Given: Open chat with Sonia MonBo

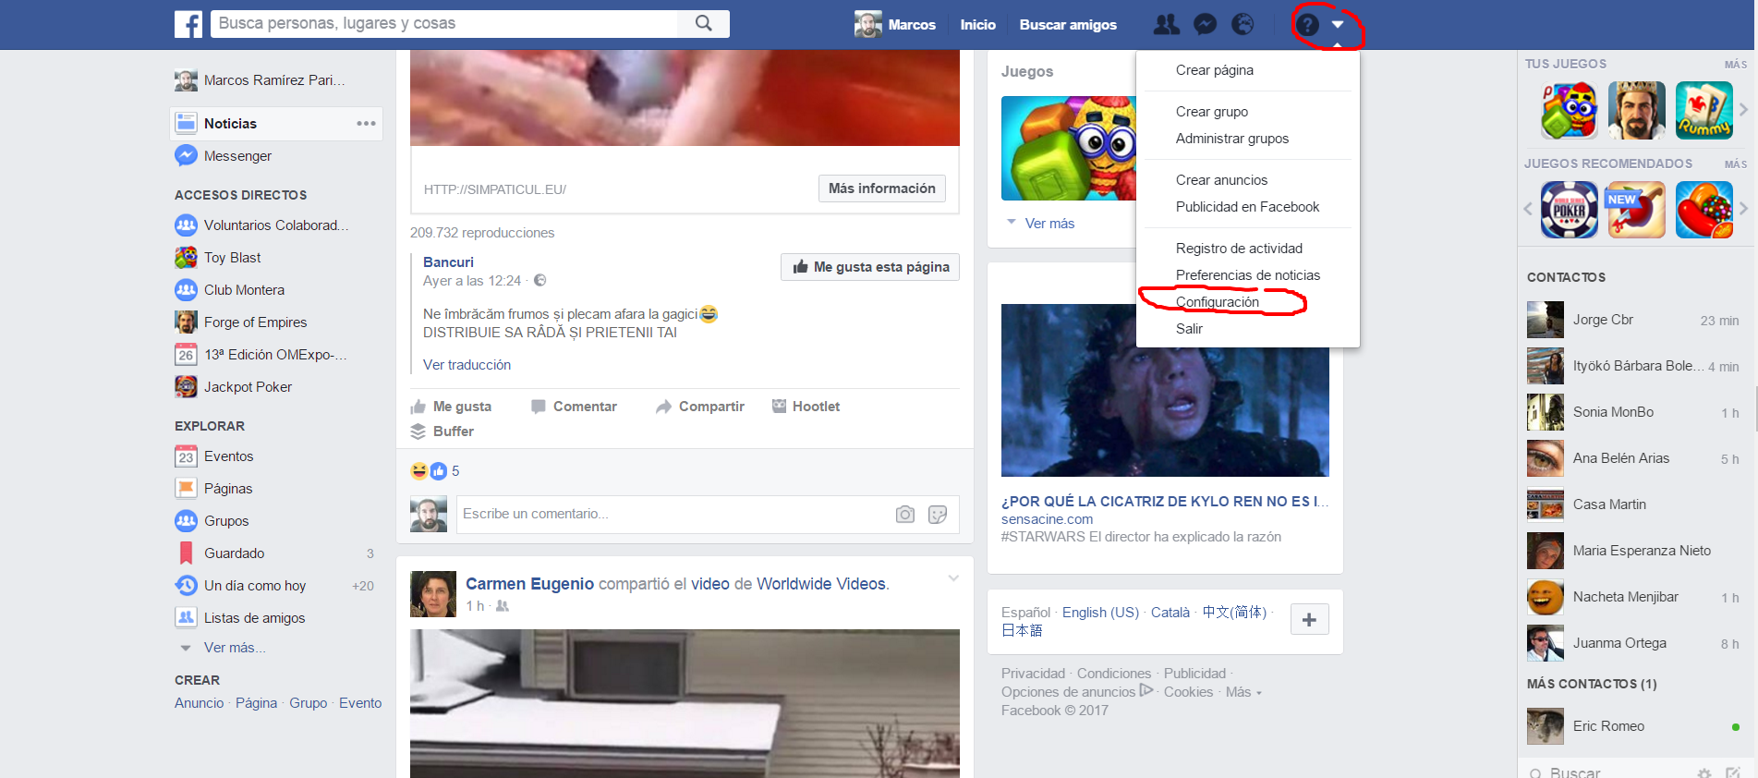Looking at the screenshot, I should [1633, 412].
